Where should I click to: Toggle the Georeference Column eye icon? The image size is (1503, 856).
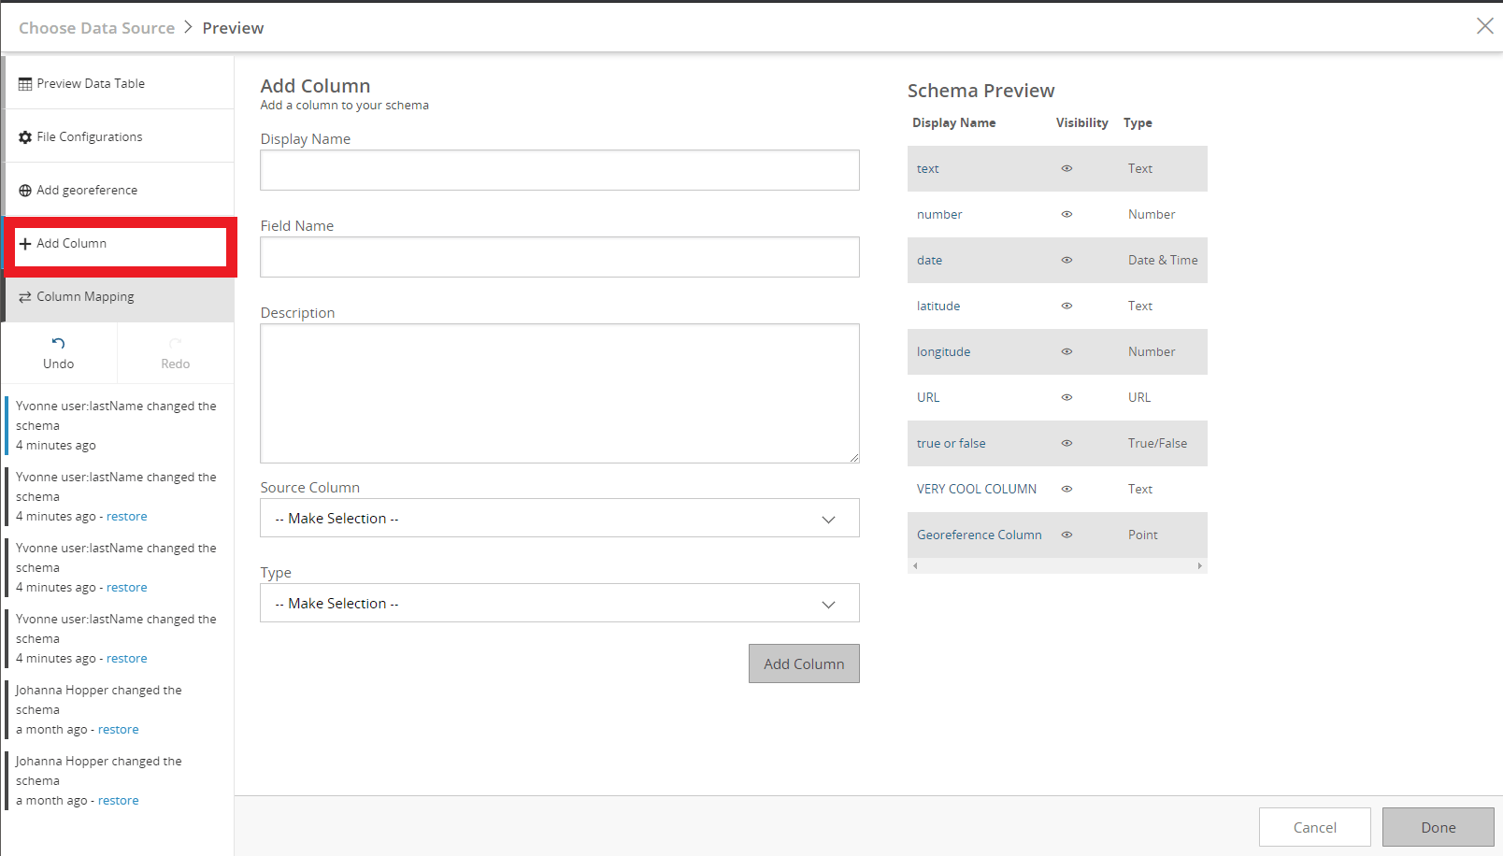pos(1066,535)
